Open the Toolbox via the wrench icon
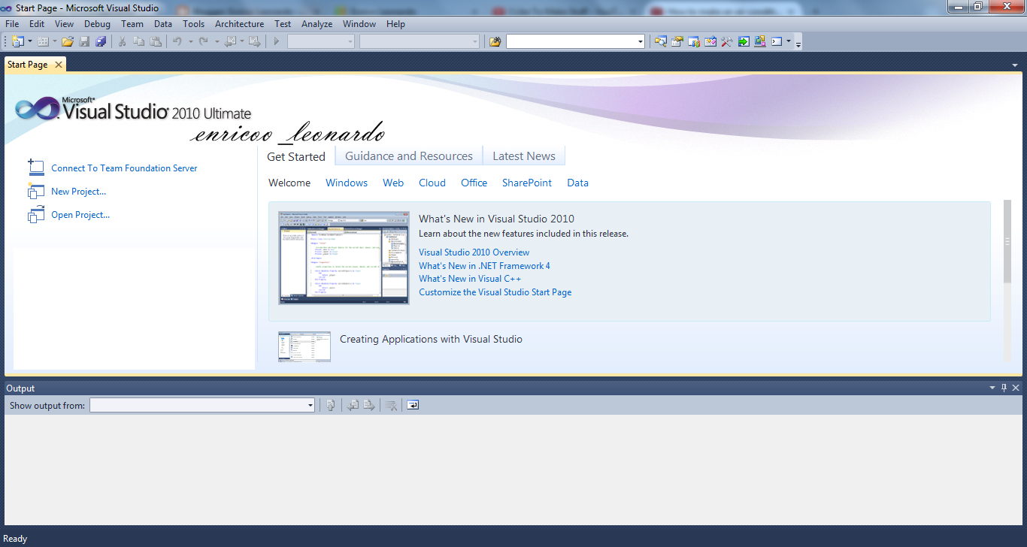Screen dimensions: 1027x547 tap(726, 41)
